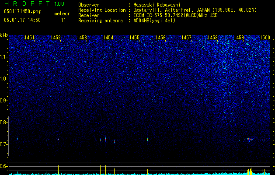Click the date stamp 05.01.17 14:50
This screenshot has height=175, width=275.
tap(22, 20)
